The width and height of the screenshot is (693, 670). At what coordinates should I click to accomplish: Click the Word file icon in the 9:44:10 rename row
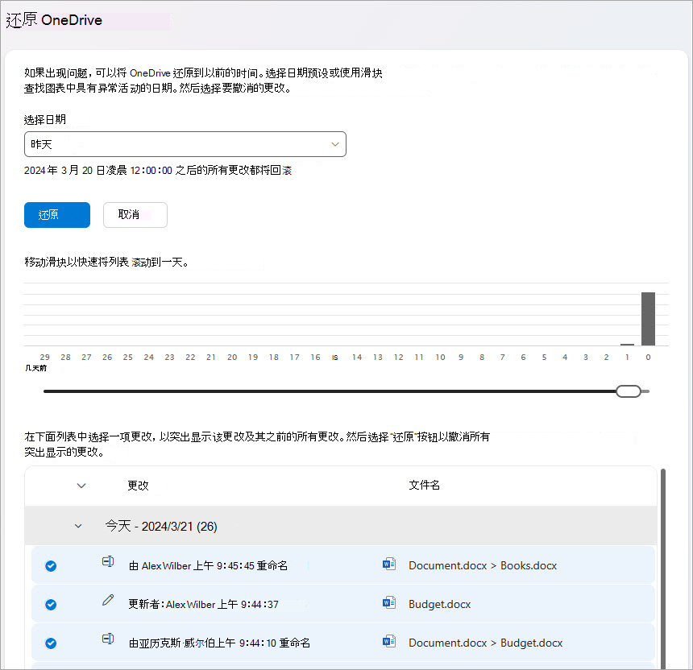389,641
